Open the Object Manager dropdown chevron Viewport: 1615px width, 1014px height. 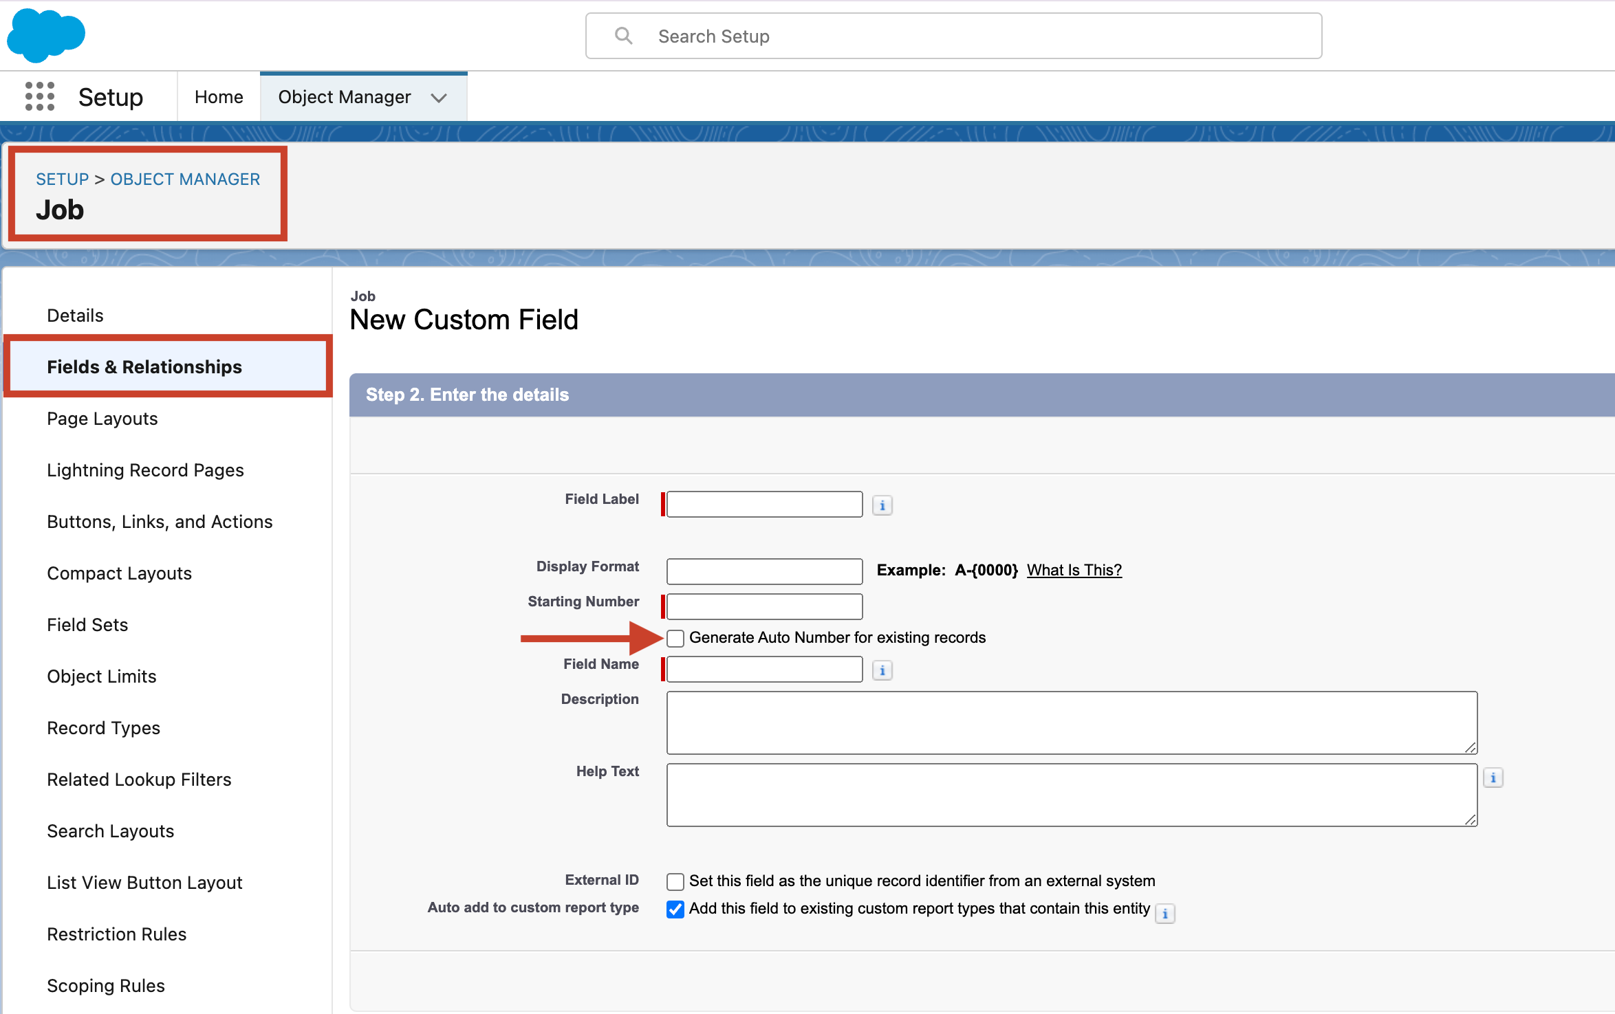440,97
